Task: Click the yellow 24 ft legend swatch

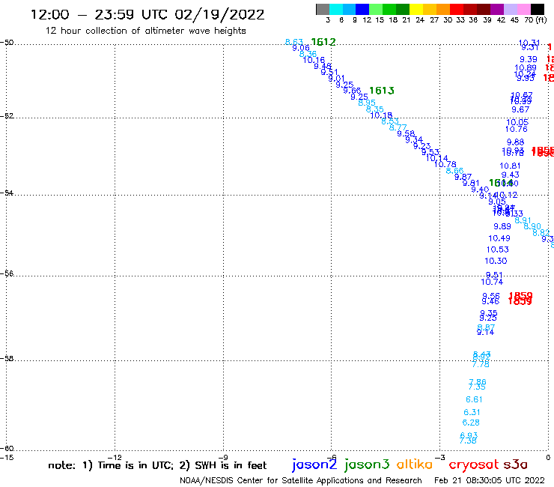Action: pyautogui.click(x=416, y=9)
